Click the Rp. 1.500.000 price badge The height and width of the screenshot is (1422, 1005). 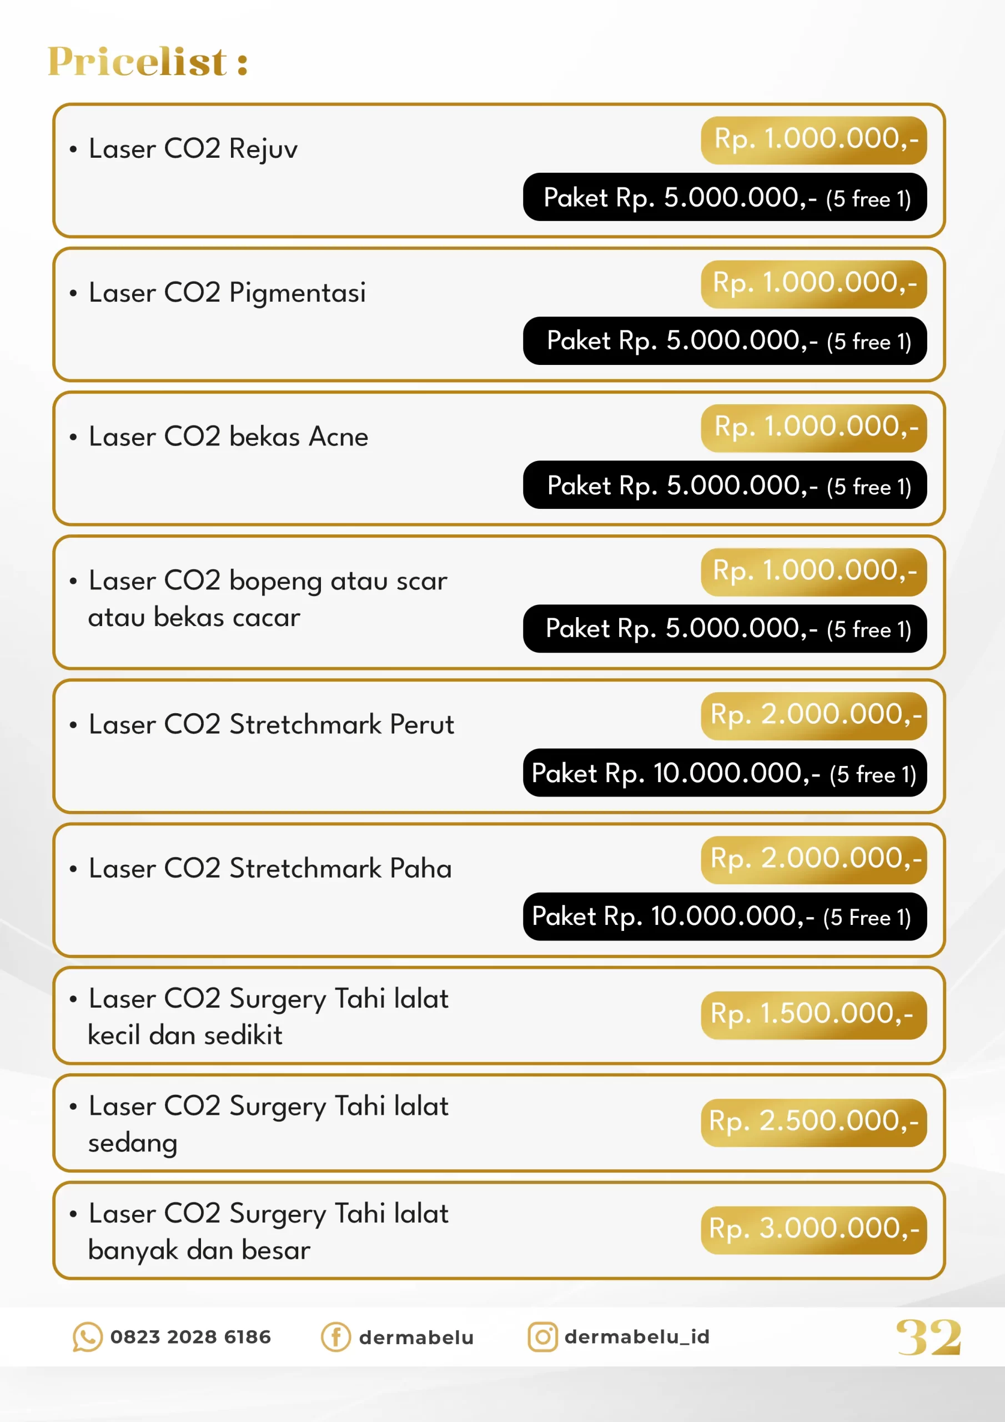813,1014
